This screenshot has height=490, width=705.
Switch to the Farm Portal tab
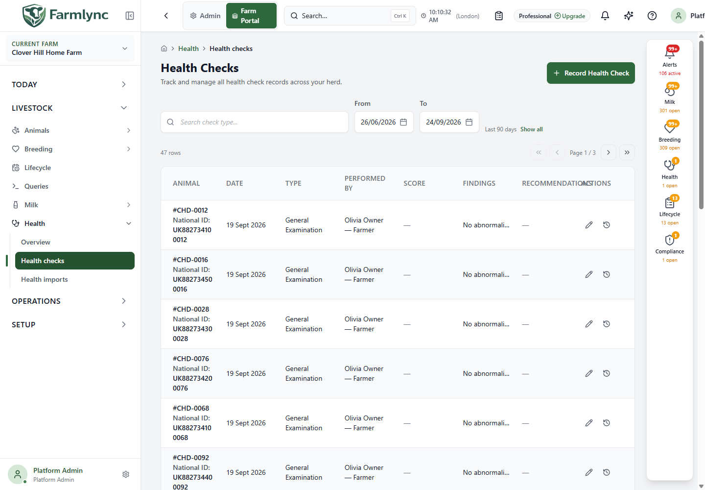point(251,16)
